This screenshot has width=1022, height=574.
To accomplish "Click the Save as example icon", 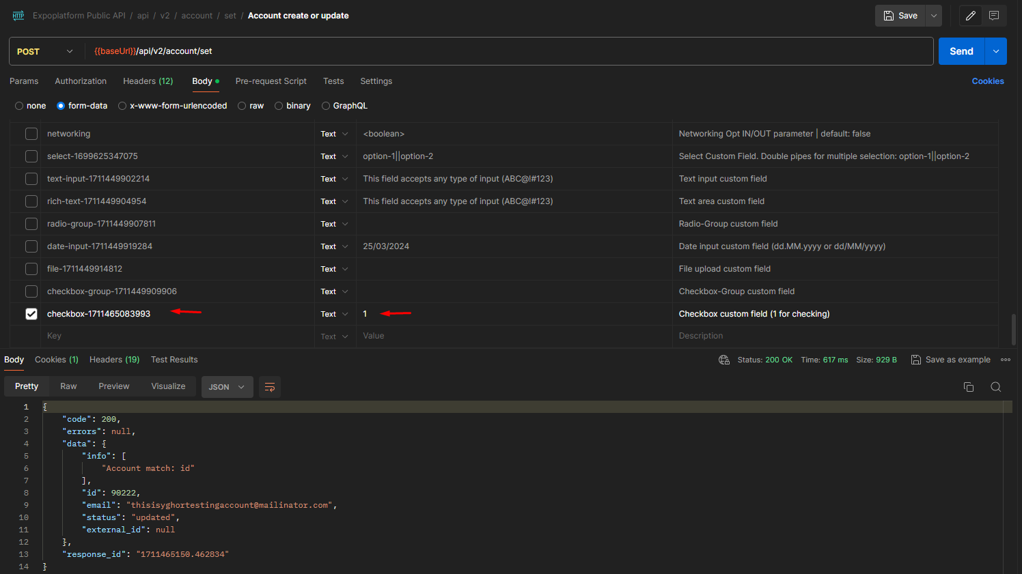I will 915,359.
